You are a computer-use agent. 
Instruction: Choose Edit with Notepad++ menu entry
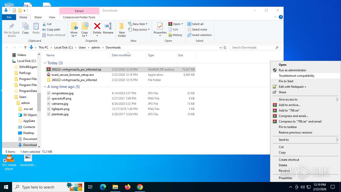(305, 87)
